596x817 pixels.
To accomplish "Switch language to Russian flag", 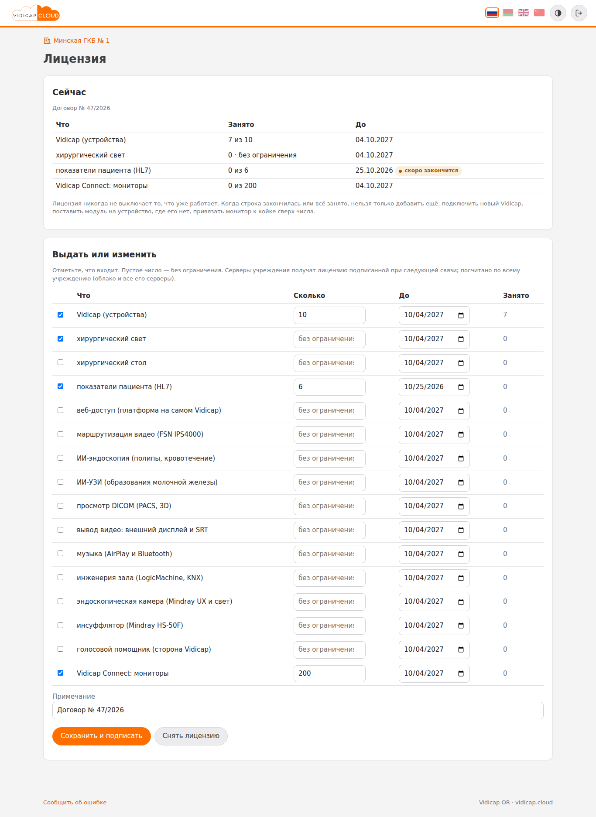I will click(x=492, y=13).
